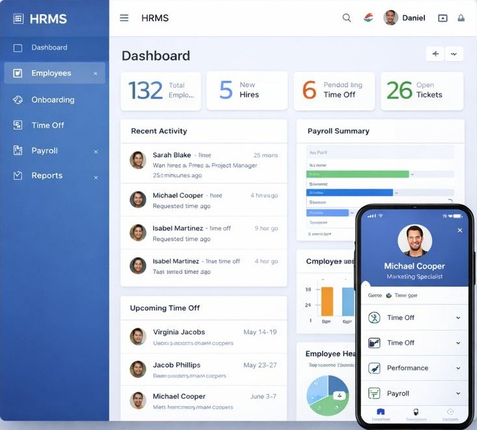This screenshot has width=477, height=430.
Task: Click Sarah Blake's avatar in Recent Activity
Action: [137, 160]
